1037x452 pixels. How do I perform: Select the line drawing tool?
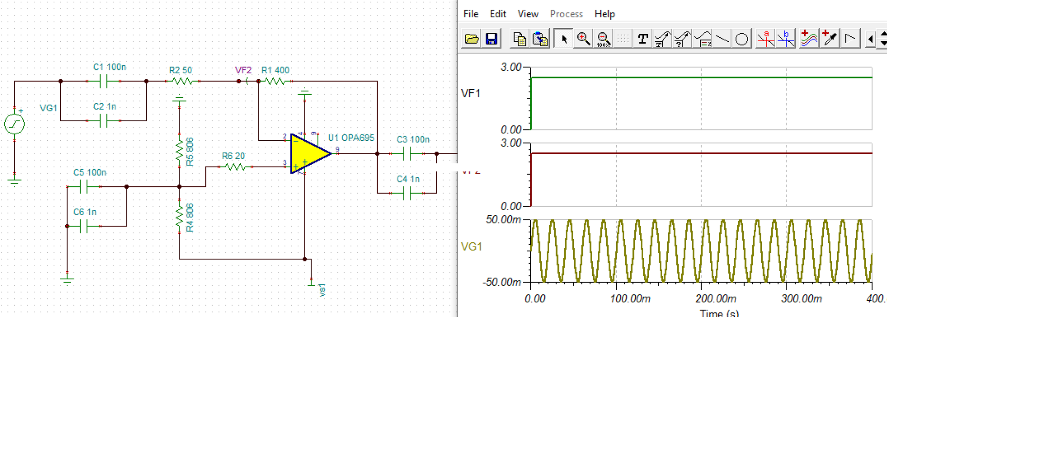722,39
